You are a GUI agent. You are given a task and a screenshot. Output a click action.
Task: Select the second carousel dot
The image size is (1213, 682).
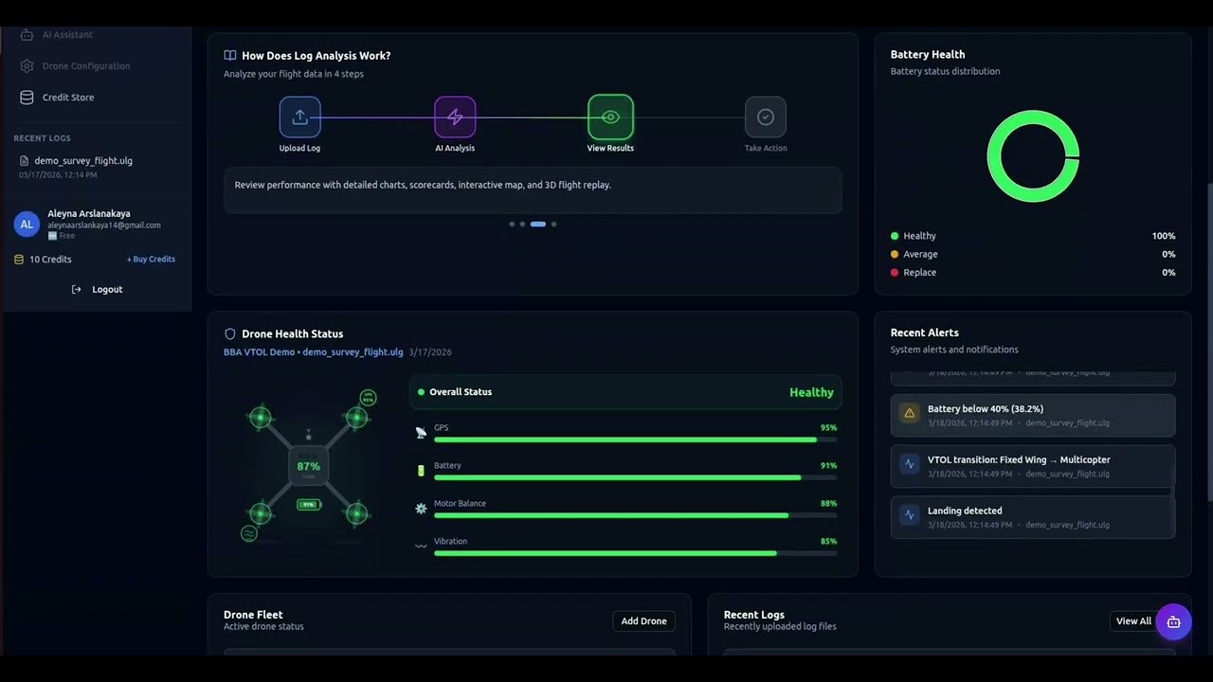click(522, 224)
